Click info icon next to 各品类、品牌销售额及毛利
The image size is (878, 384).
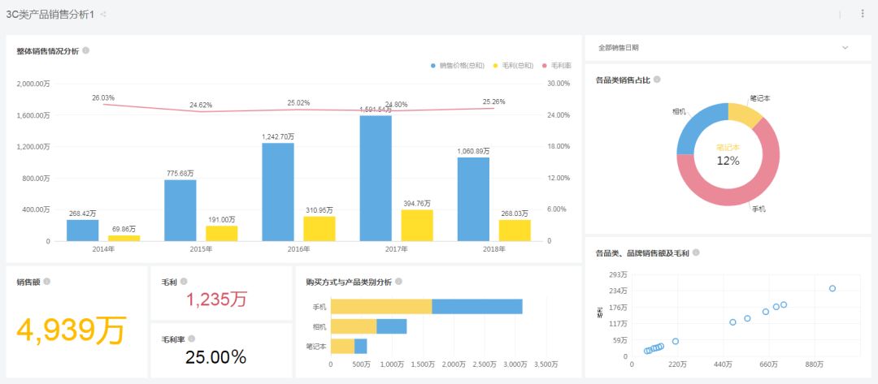pyautogui.click(x=696, y=252)
